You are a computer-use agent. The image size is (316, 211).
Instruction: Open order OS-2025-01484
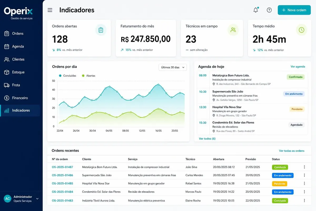pos(62,192)
